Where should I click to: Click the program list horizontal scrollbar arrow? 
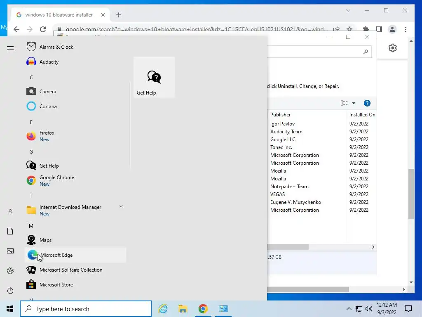tap(373, 247)
